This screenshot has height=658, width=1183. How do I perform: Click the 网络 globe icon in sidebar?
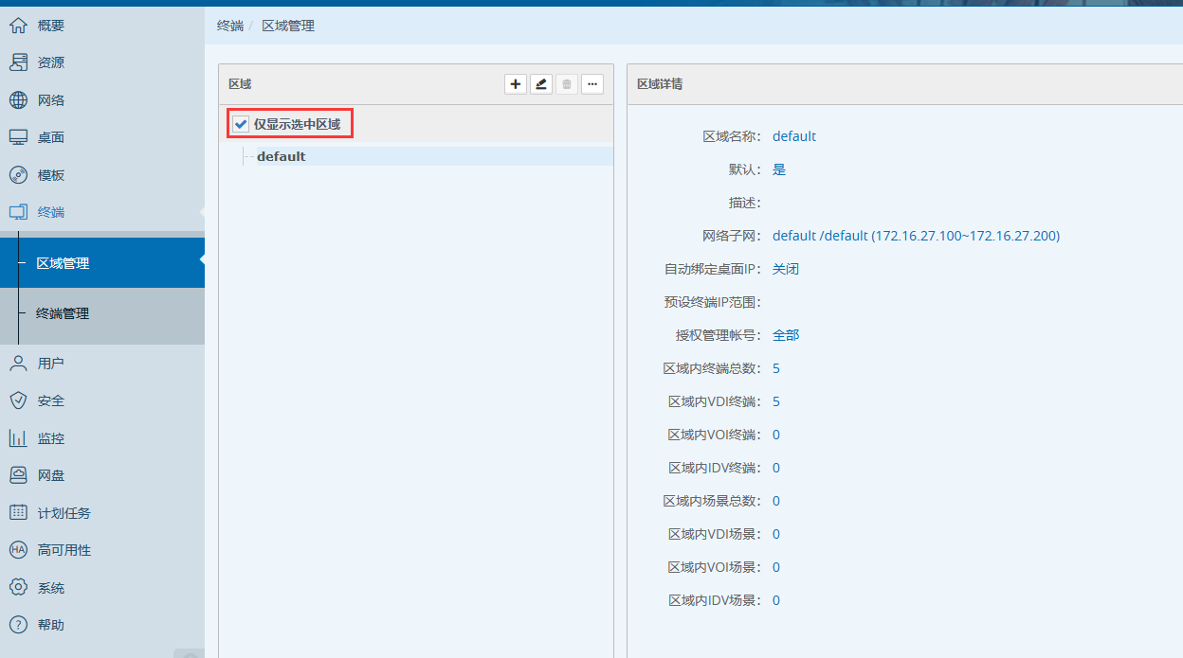pos(18,100)
